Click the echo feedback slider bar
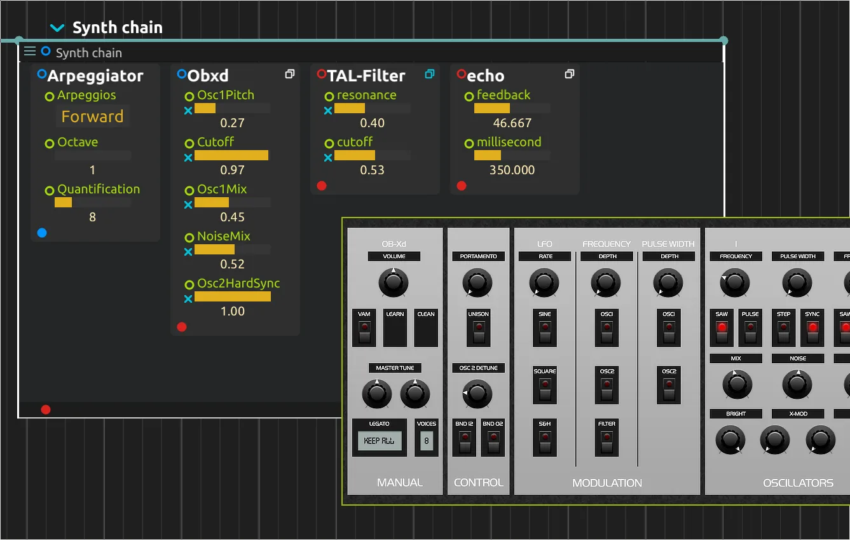The width and height of the screenshot is (850, 540). (512, 108)
